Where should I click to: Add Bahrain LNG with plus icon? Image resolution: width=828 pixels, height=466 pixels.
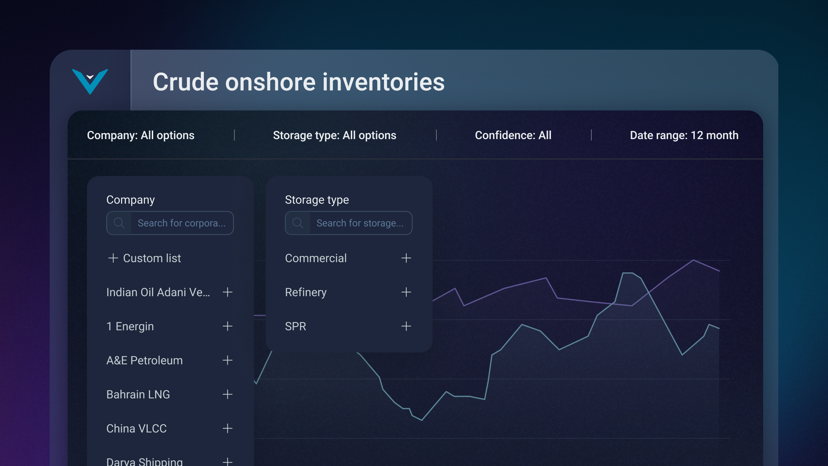[227, 394]
